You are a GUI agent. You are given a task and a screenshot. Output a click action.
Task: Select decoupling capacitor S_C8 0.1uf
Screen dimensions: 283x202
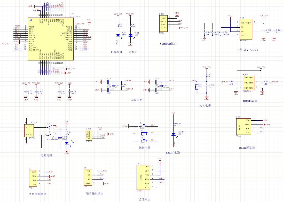(70, 92)
